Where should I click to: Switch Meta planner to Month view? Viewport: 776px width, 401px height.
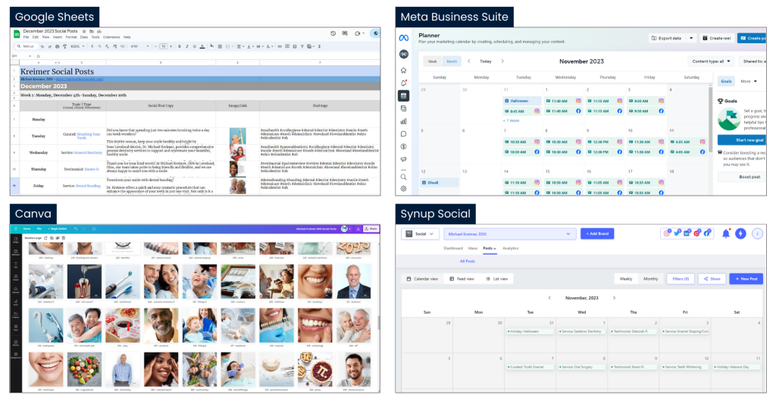452,61
